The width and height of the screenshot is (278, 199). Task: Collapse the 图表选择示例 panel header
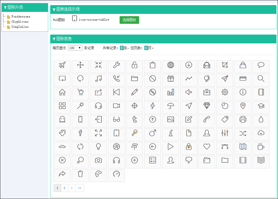pos(163,9)
